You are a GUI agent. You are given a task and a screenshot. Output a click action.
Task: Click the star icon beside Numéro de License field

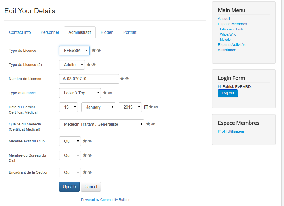[122, 79]
